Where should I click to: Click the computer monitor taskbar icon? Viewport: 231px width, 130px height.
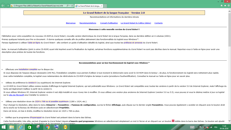click(x=56, y=127)
